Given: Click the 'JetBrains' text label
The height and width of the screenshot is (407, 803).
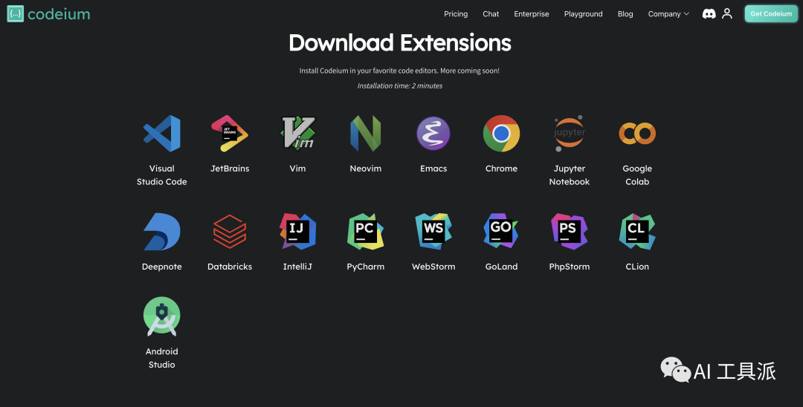Looking at the screenshot, I should click(x=230, y=168).
